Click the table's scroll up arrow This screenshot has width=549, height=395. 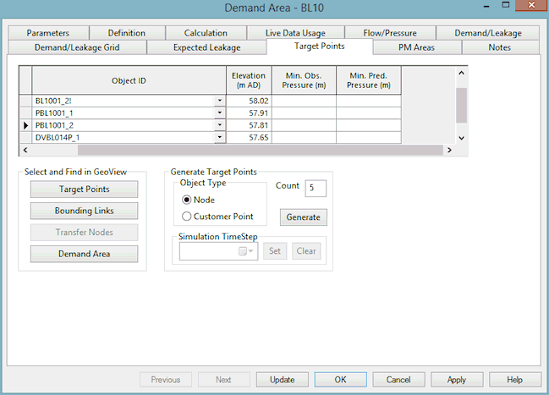tap(462, 74)
